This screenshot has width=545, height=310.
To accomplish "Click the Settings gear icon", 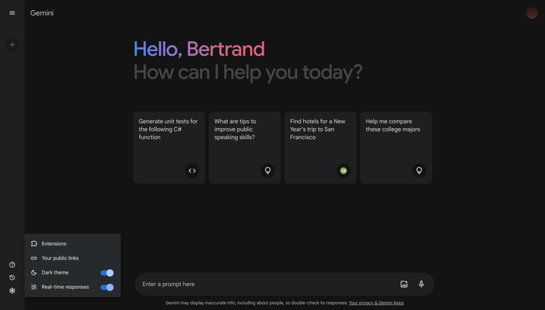I will [12, 290].
